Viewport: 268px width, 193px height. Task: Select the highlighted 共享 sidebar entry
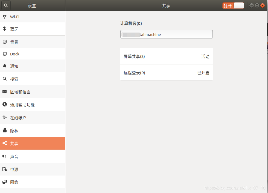[x=33, y=143]
